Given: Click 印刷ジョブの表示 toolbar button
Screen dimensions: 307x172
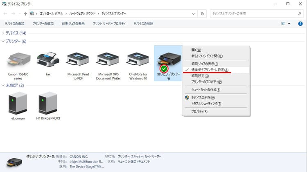Looking at the screenshot, I should [x=73, y=24].
